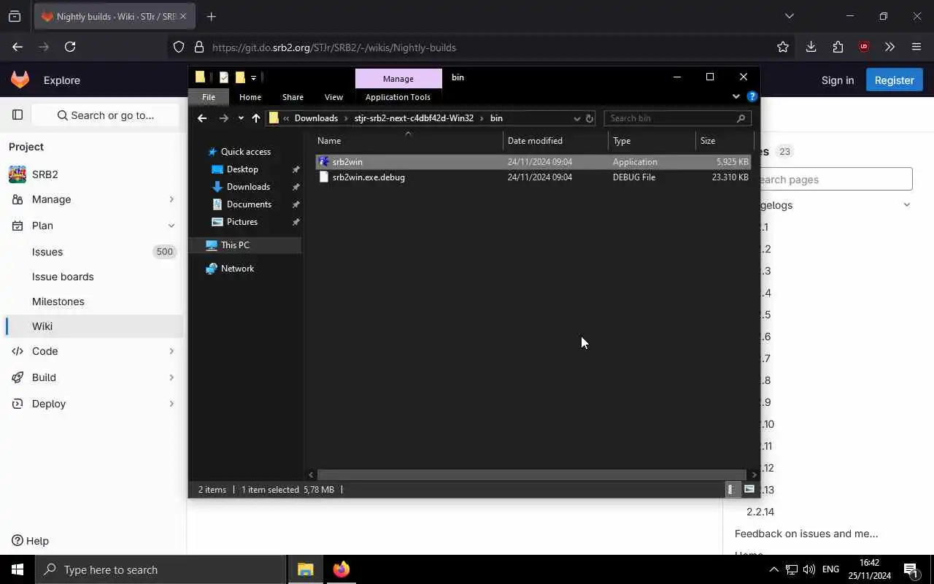Image resolution: width=934 pixels, height=584 pixels.
Task: Click the uBlock Origin toolbar icon
Action: tap(864, 47)
